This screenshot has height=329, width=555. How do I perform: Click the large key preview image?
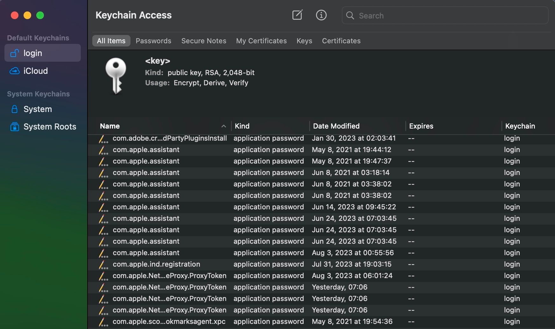pos(116,76)
